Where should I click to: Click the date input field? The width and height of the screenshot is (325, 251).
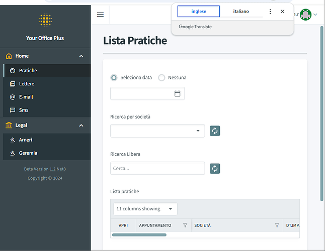tap(147, 93)
